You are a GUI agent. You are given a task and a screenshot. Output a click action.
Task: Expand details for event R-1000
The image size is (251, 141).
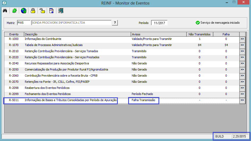[x=242, y=39]
